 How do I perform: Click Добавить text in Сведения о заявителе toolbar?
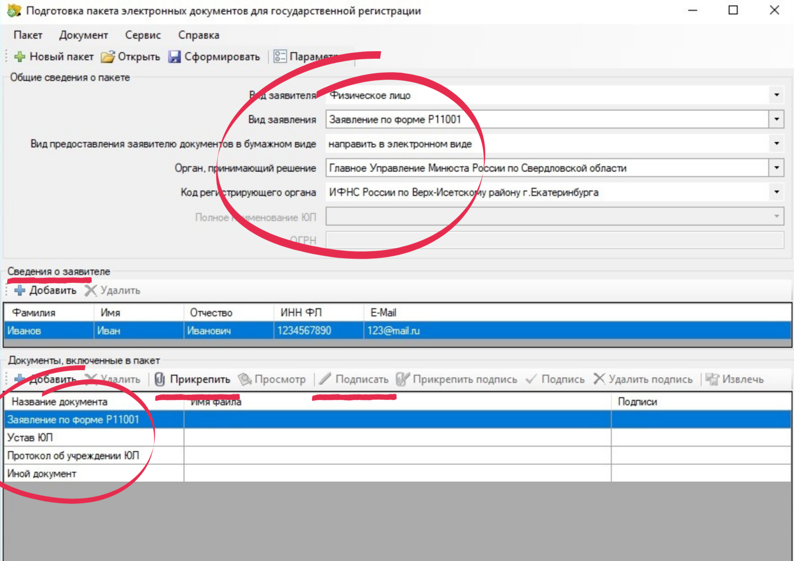pyautogui.click(x=52, y=290)
